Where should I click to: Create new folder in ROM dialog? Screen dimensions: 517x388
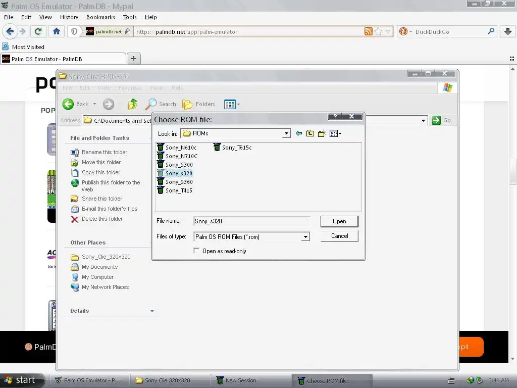(322, 133)
